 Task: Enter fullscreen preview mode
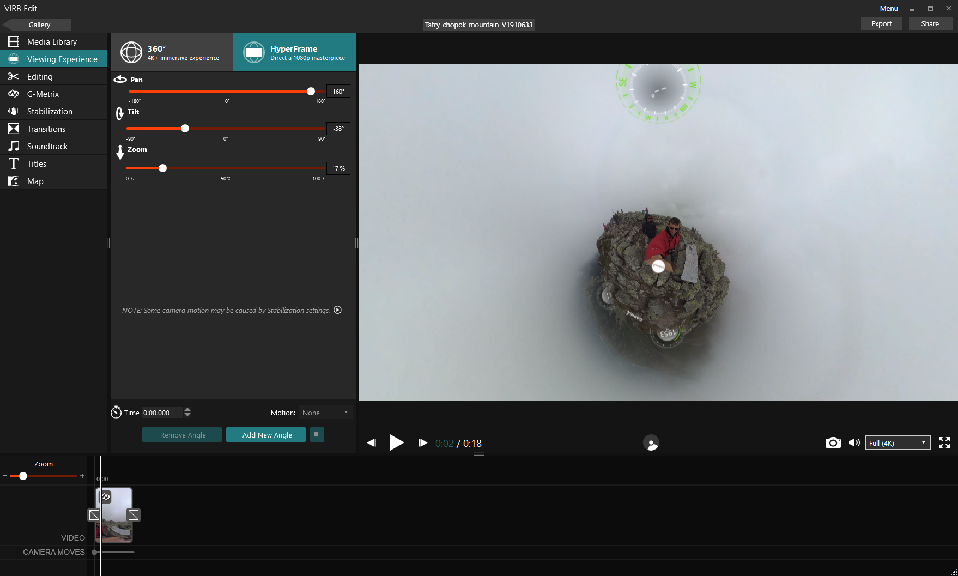pyautogui.click(x=944, y=442)
